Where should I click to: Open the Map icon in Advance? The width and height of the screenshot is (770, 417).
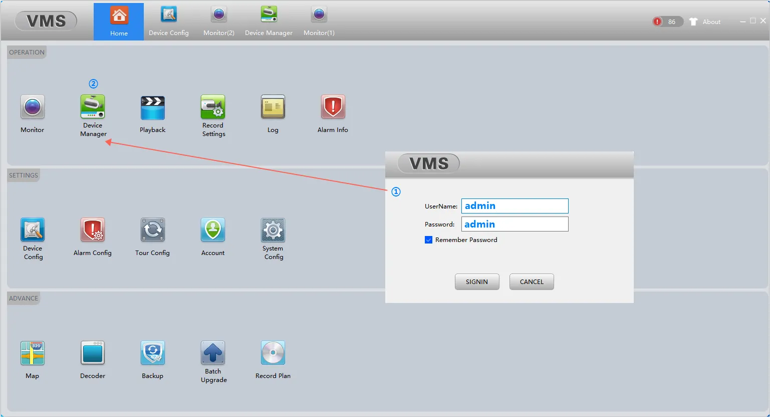point(33,353)
